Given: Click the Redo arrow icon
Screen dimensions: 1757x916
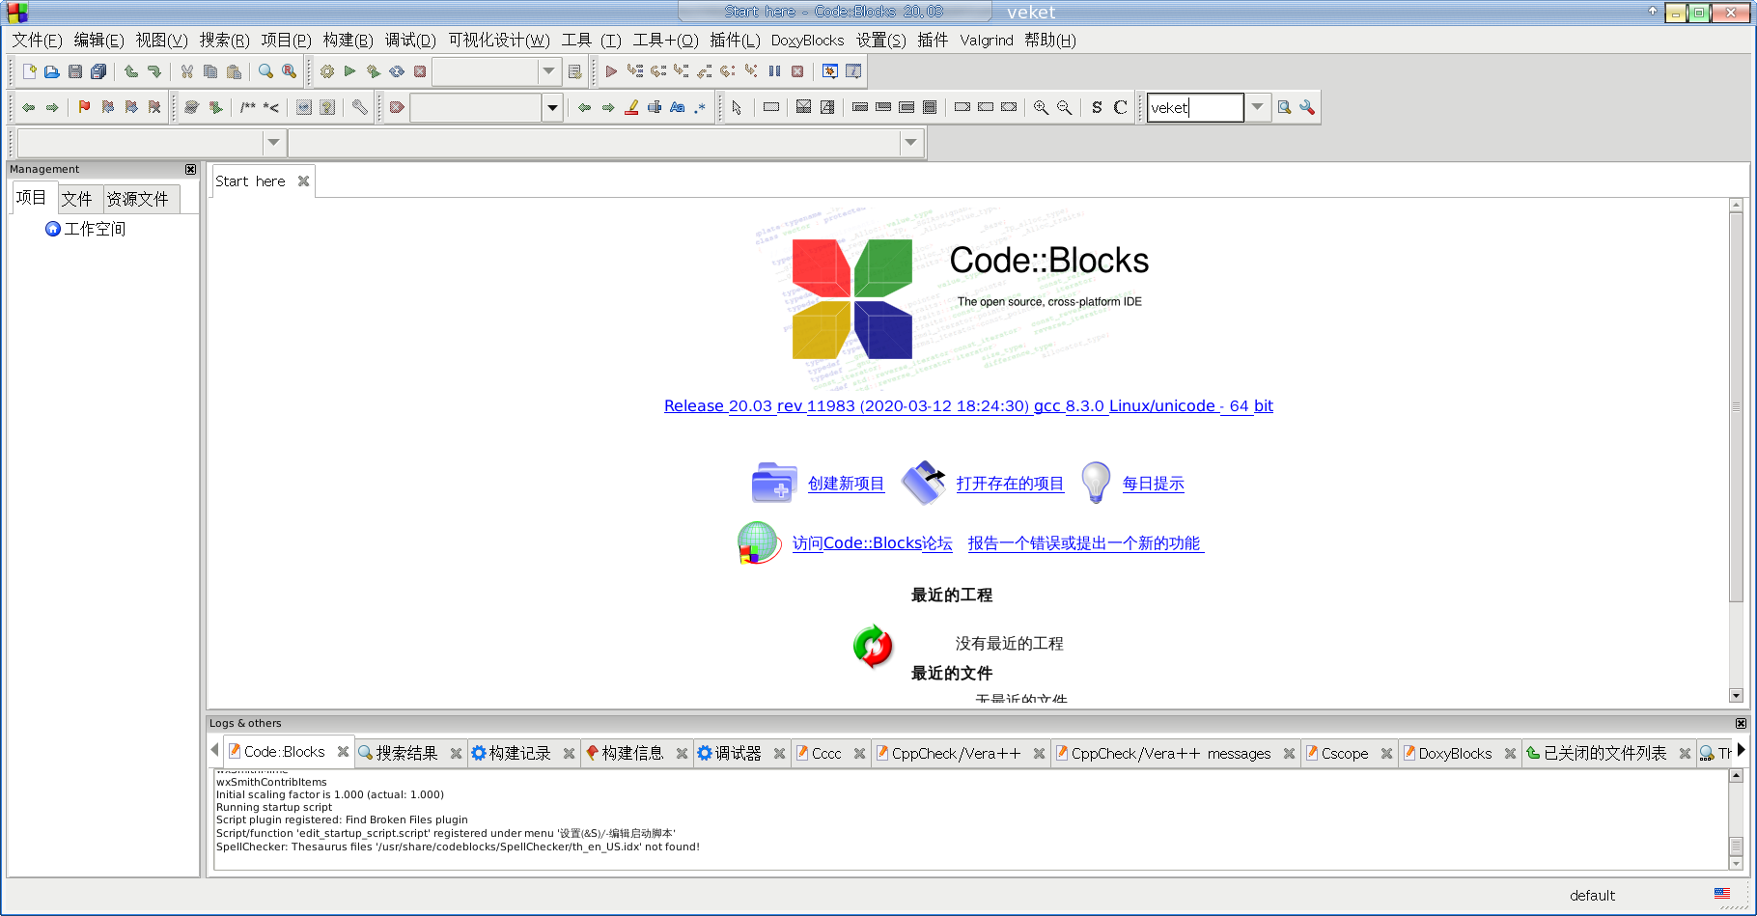Looking at the screenshot, I should click(x=154, y=71).
